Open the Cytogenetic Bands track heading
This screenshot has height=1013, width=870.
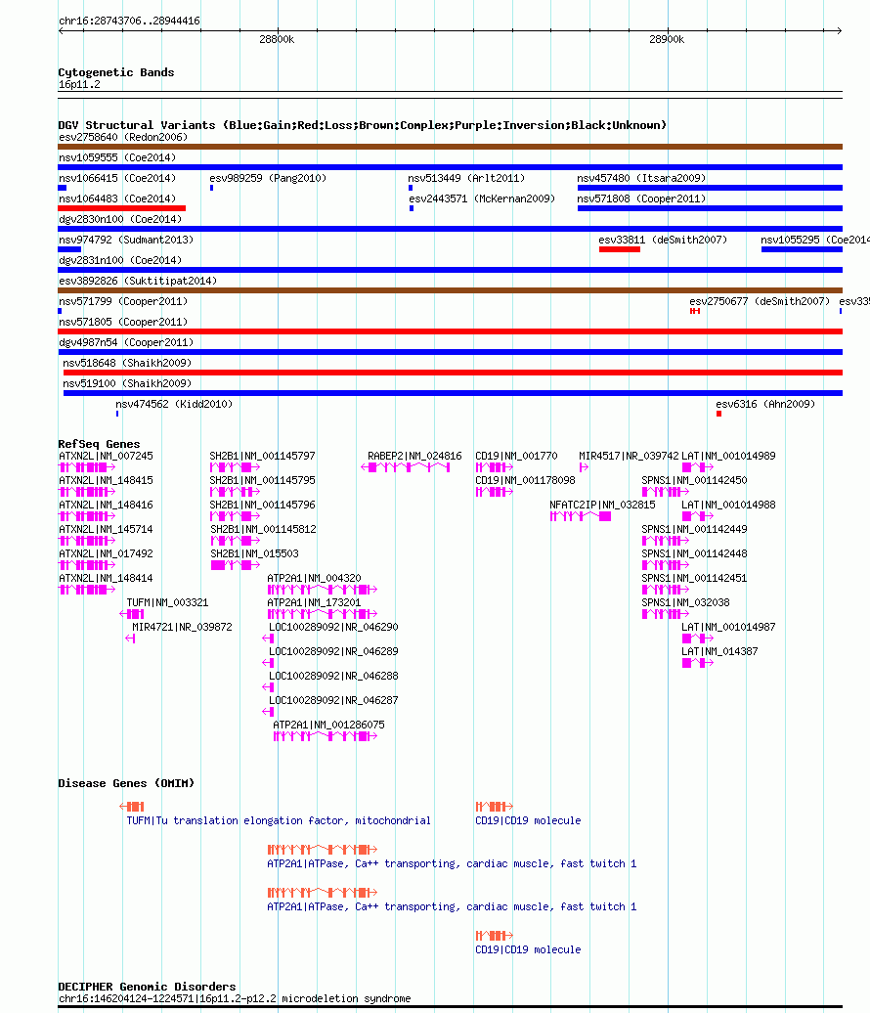click(x=116, y=72)
